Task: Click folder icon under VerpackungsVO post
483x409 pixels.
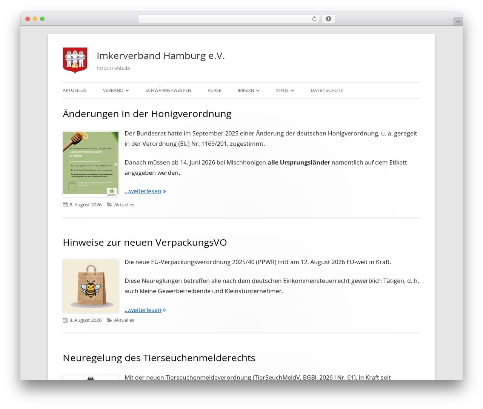Action: (x=109, y=320)
